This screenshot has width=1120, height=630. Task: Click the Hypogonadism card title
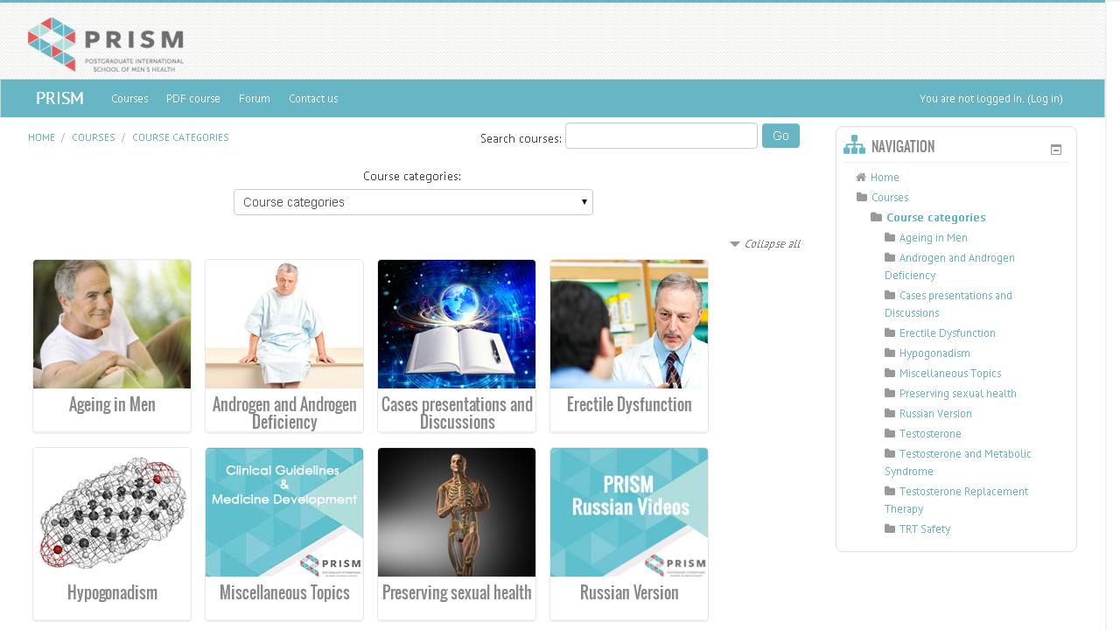tap(112, 592)
